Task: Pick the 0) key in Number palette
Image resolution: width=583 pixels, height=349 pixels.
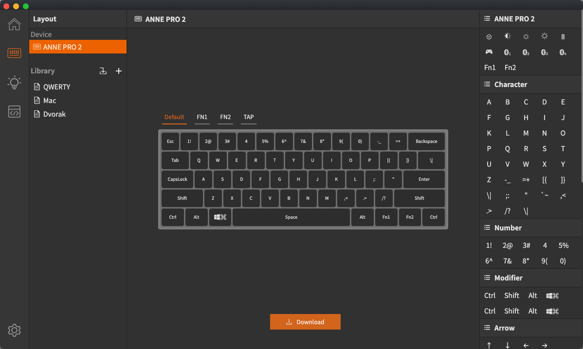Action: click(563, 261)
